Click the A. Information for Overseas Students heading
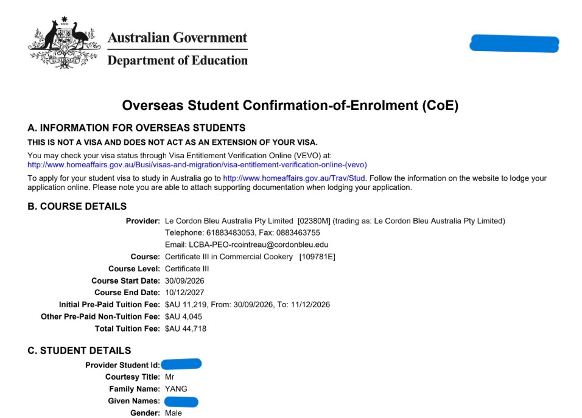 [x=136, y=128]
